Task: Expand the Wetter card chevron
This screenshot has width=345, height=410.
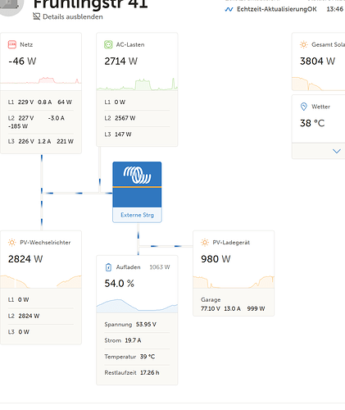Action: (x=337, y=151)
